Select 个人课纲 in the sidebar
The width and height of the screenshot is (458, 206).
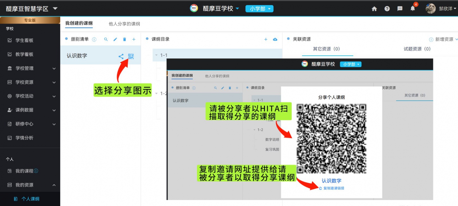point(30,199)
